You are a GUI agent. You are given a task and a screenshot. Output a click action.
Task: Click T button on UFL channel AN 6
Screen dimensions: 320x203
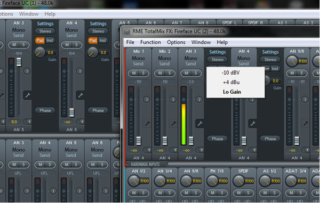pyautogui.click(x=106, y=191)
